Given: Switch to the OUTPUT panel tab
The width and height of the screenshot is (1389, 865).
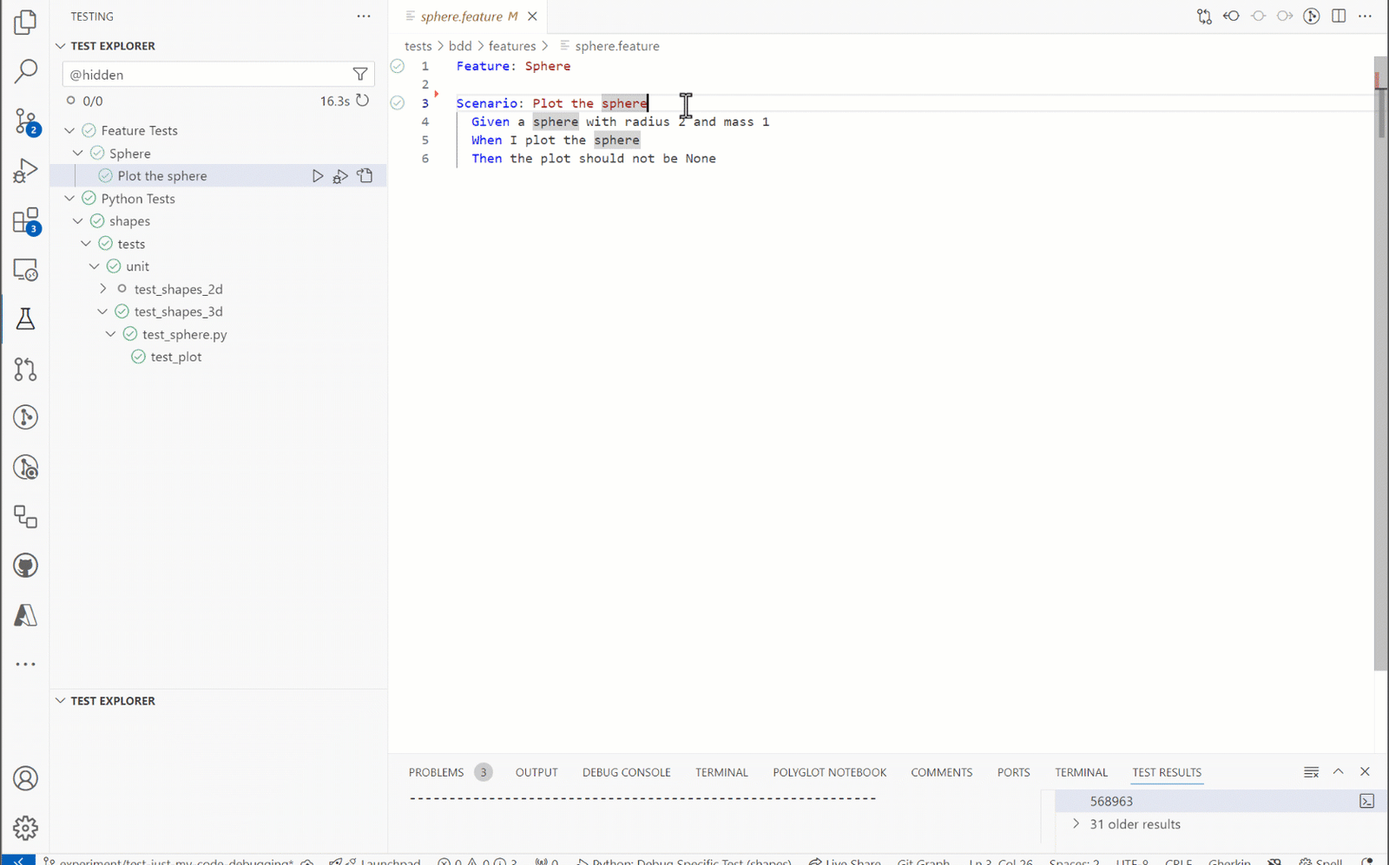Looking at the screenshot, I should click(x=537, y=772).
